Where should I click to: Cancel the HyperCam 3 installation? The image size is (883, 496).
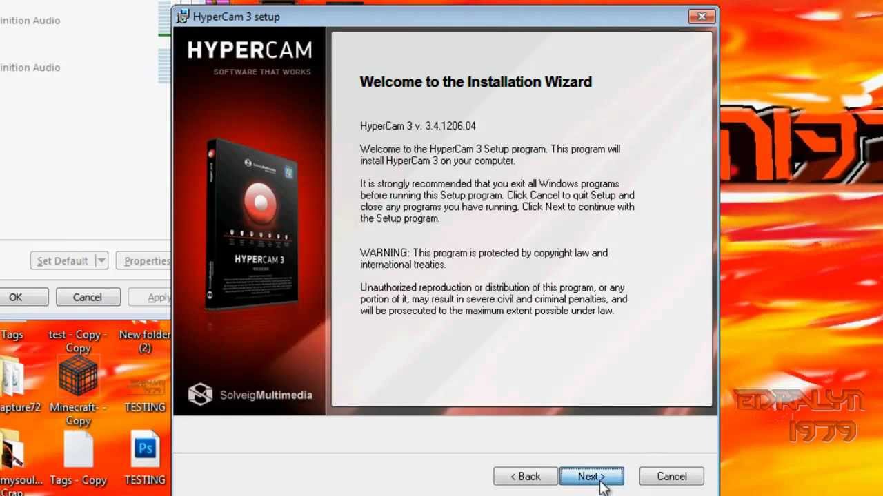pyautogui.click(x=671, y=477)
